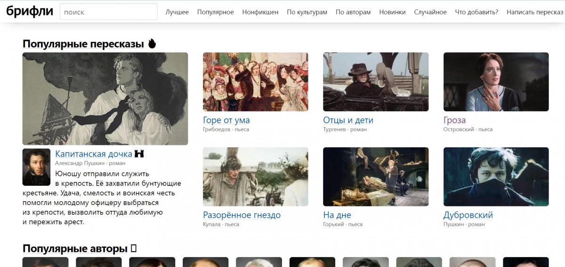Click the Разорённое гнездо thumbnail image
Image resolution: width=565 pixels, height=267 pixels.
click(x=256, y=177)
